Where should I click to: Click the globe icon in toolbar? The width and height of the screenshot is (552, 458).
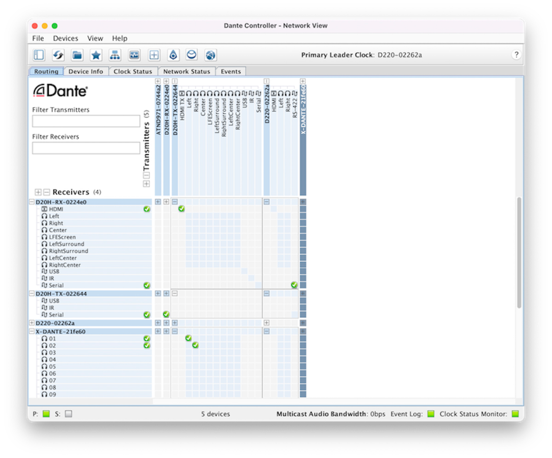(x=211, y=55)
